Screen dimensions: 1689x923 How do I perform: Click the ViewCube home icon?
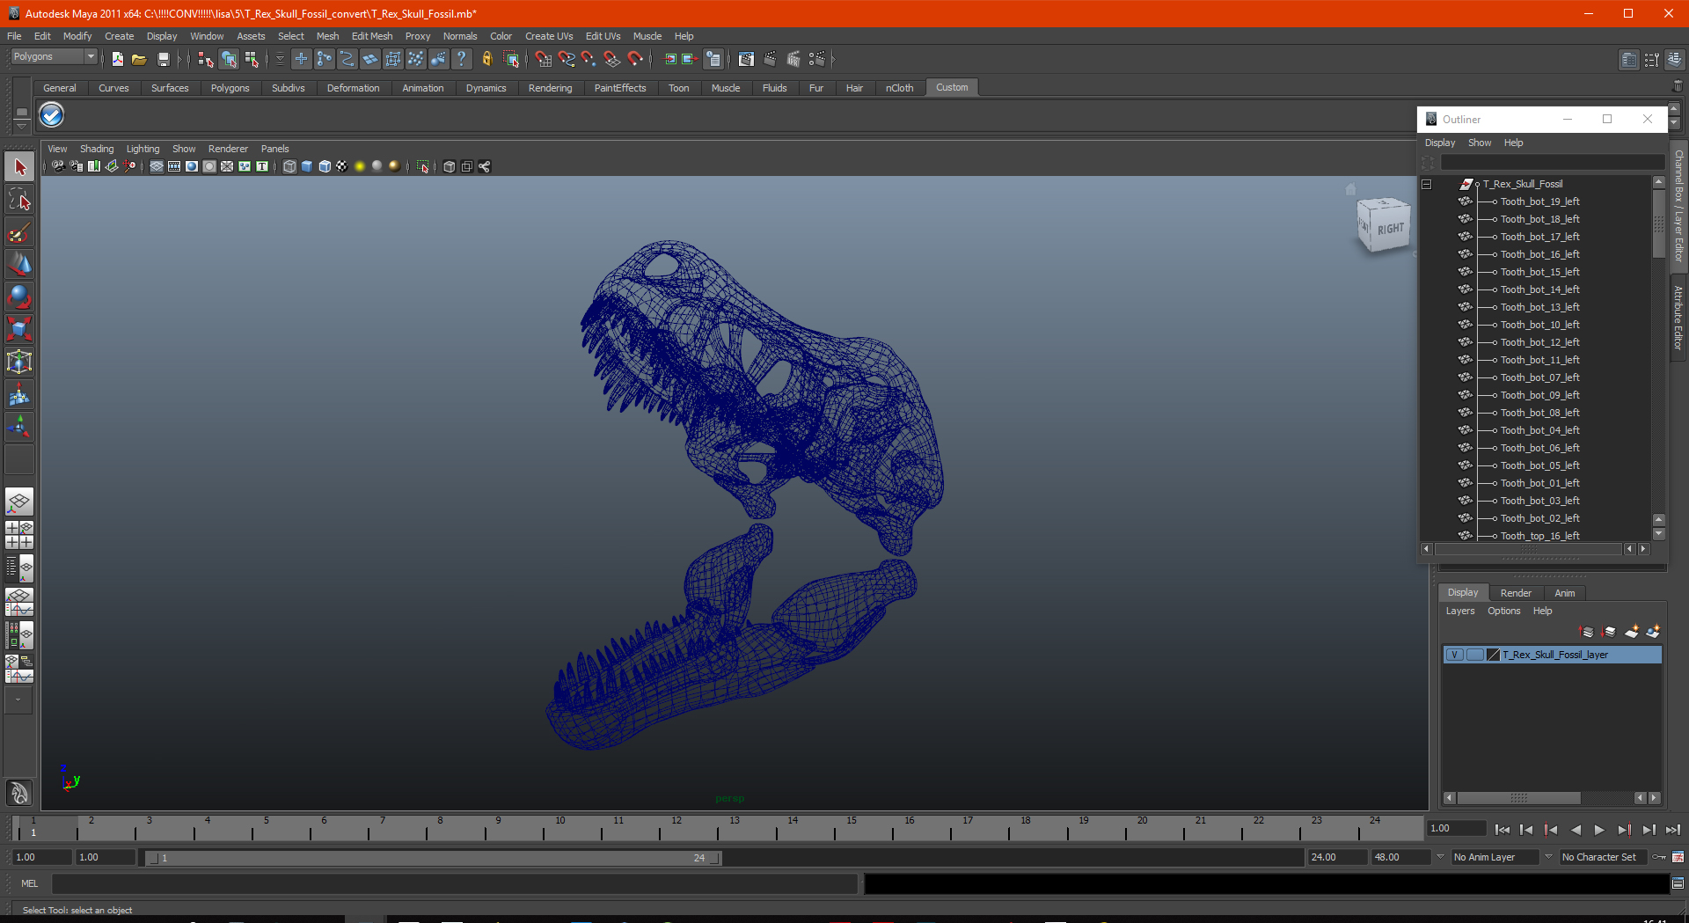pyautogui.click(x=1351, y=189)
